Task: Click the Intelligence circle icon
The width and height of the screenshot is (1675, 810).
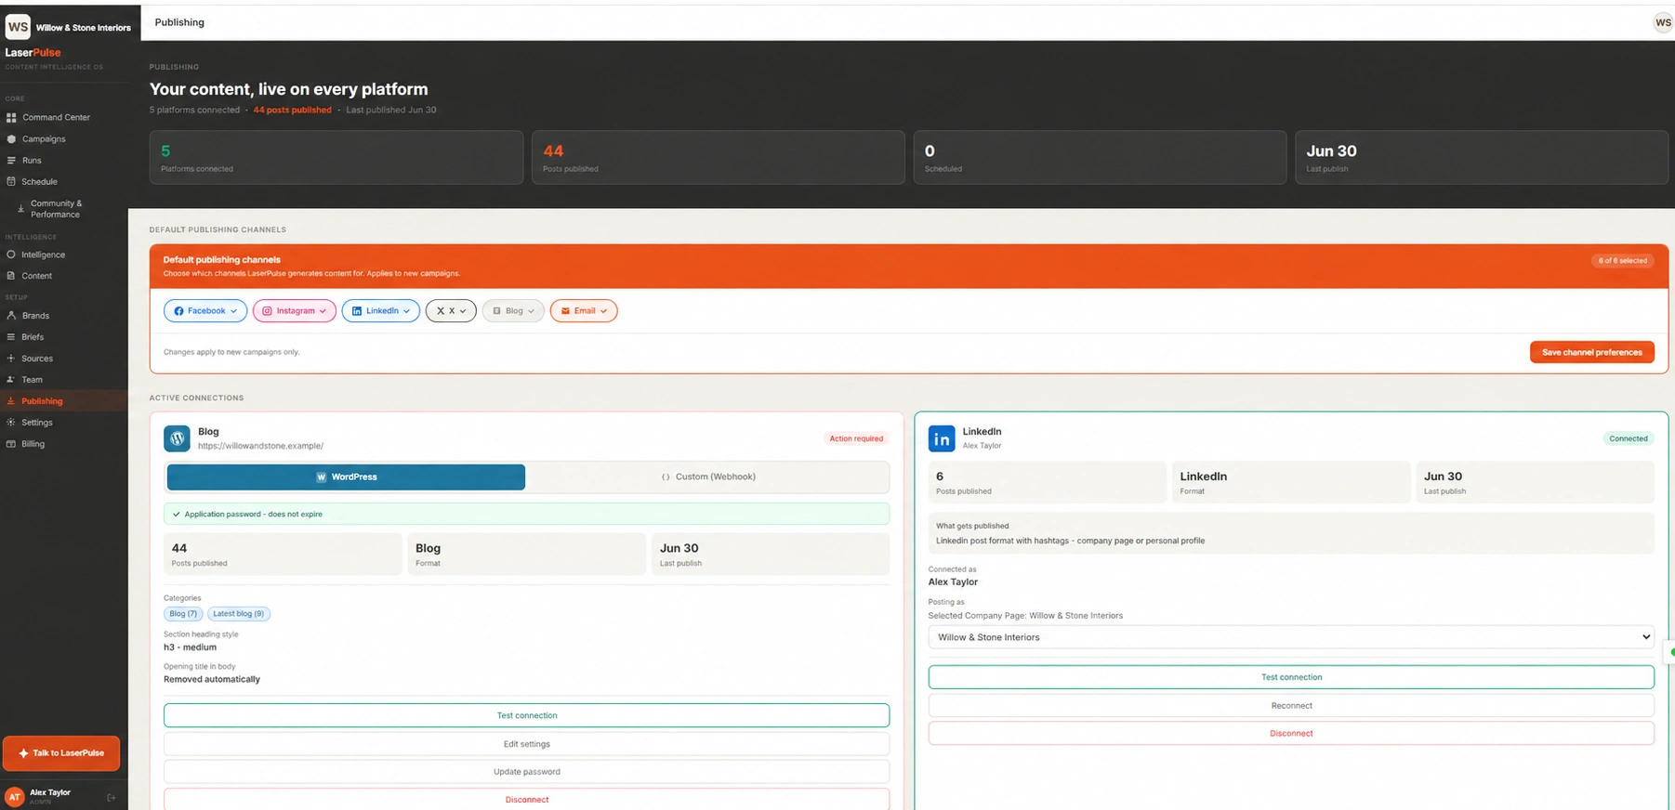Action: coord(11,255)
